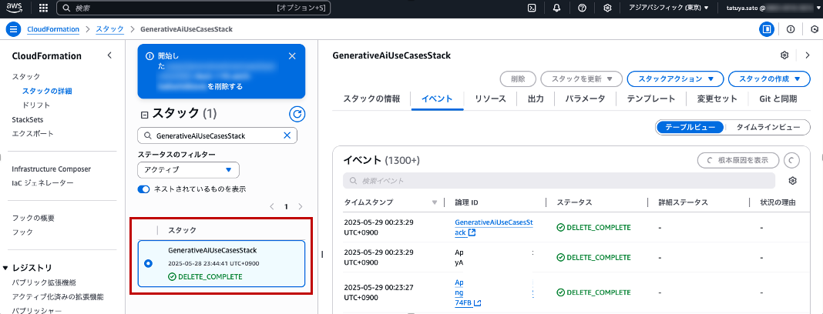The image size is (823, 314).
Task: Open Drifts in the sidebar
Action: (x=36, y=105)
